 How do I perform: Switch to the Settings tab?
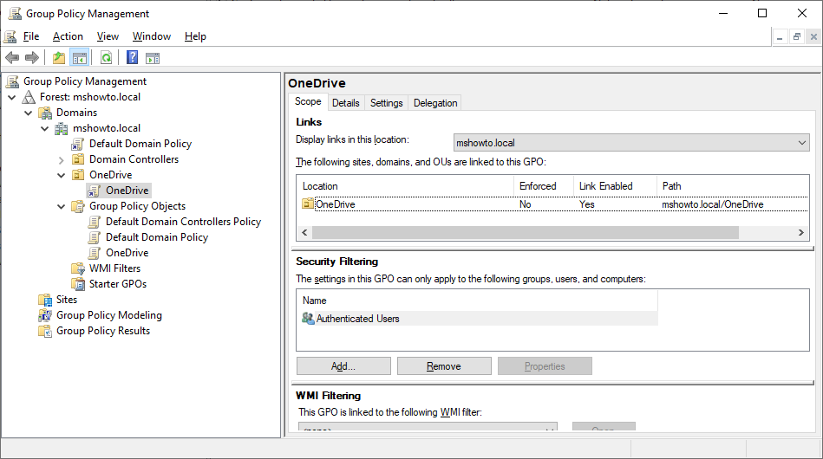(386, 103)
